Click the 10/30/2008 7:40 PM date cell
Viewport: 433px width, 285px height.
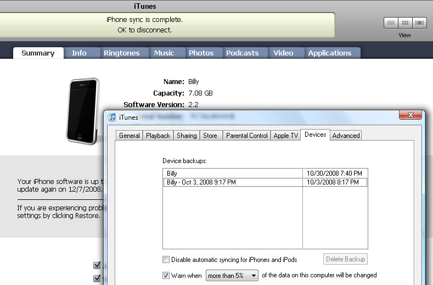pos(334,174)
